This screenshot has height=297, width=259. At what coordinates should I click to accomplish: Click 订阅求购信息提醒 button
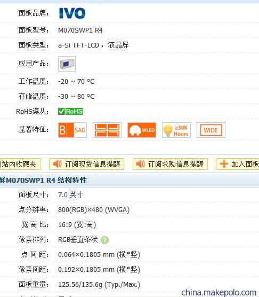(x=170, y=164)
